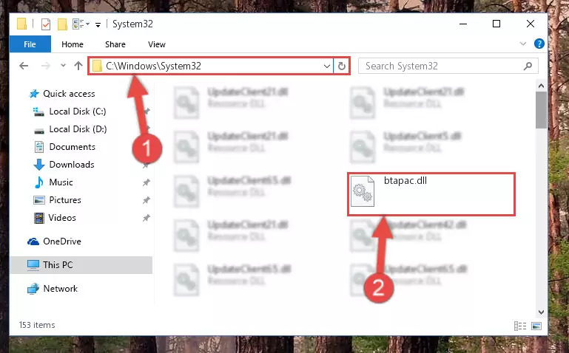Click the vertical scrollbar down arrow

coord(541,312)
